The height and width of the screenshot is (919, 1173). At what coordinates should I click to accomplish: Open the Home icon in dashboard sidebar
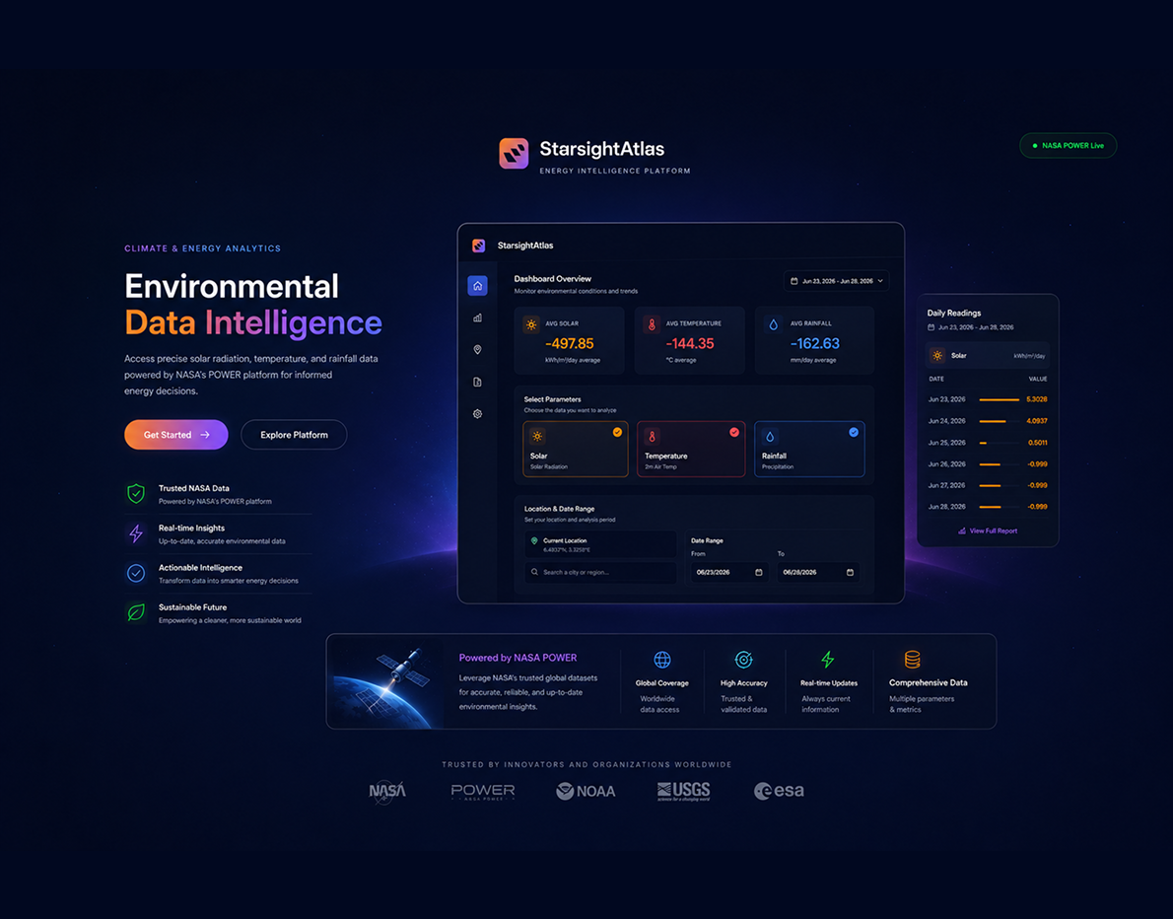(x=477, y=286)
